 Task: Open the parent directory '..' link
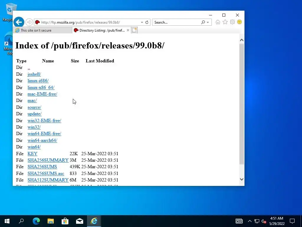(29, 68)
